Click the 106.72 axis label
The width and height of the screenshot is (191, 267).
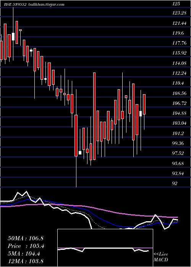180,103
